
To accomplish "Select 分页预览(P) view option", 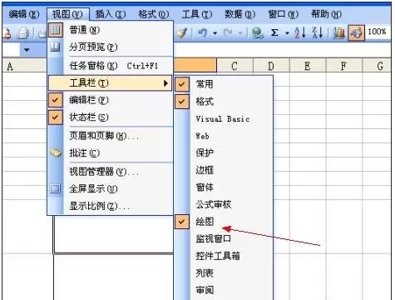I will coord(111,47).
